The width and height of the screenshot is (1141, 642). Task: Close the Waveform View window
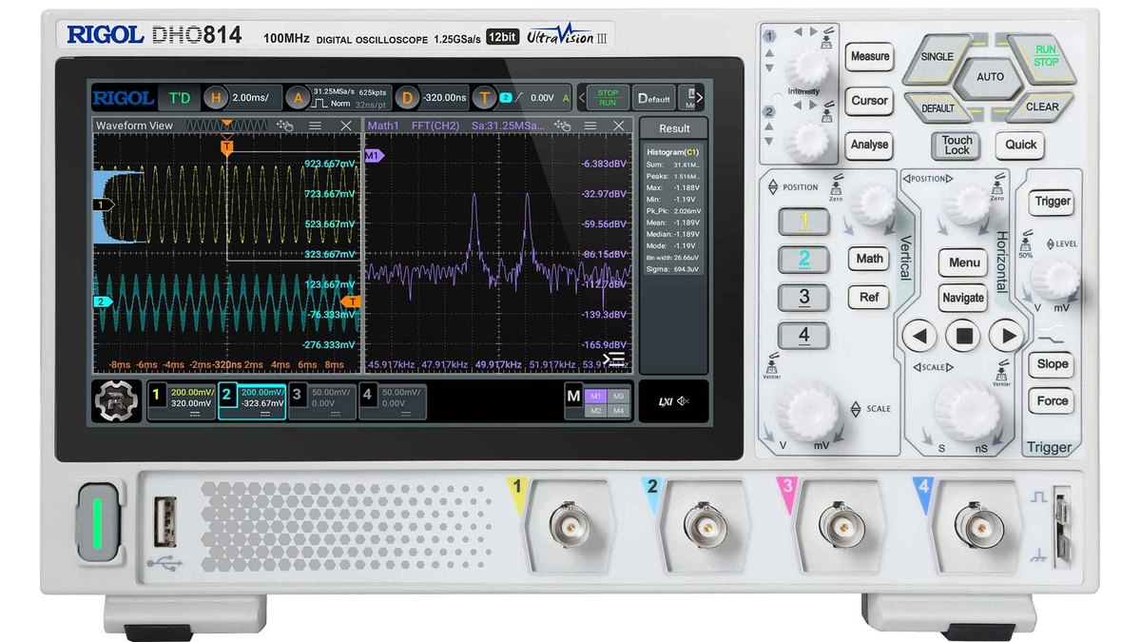point(347,126)
